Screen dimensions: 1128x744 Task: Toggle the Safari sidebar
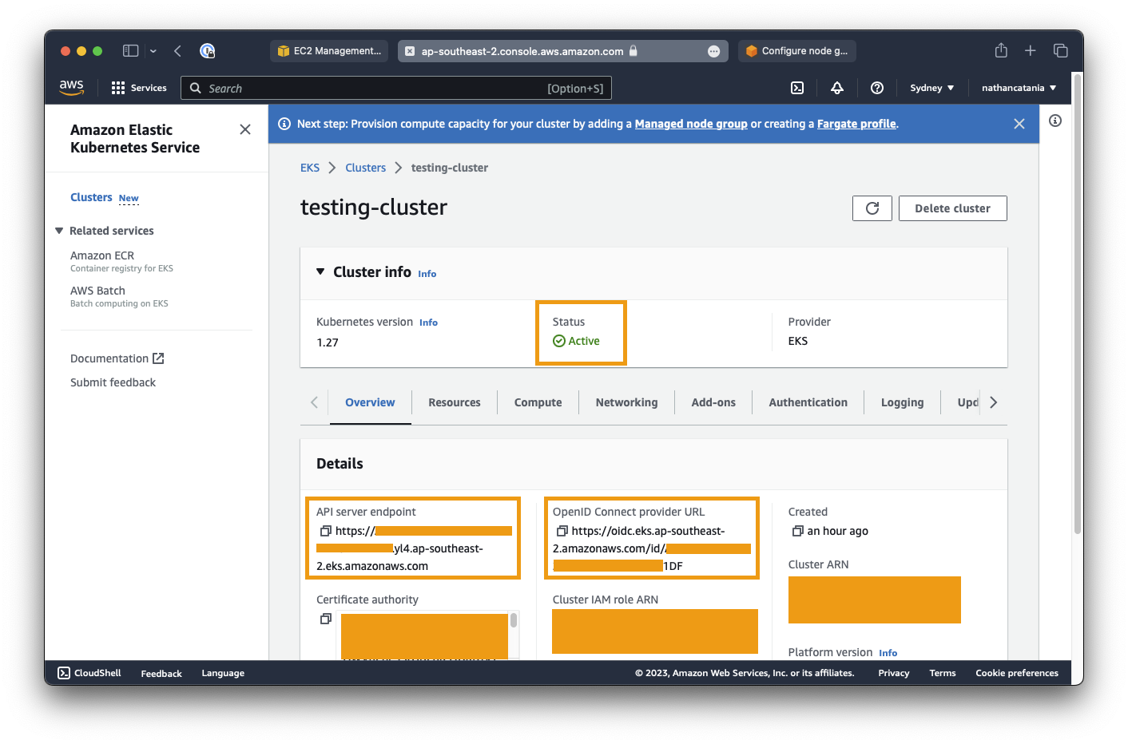tap(130, 51)
